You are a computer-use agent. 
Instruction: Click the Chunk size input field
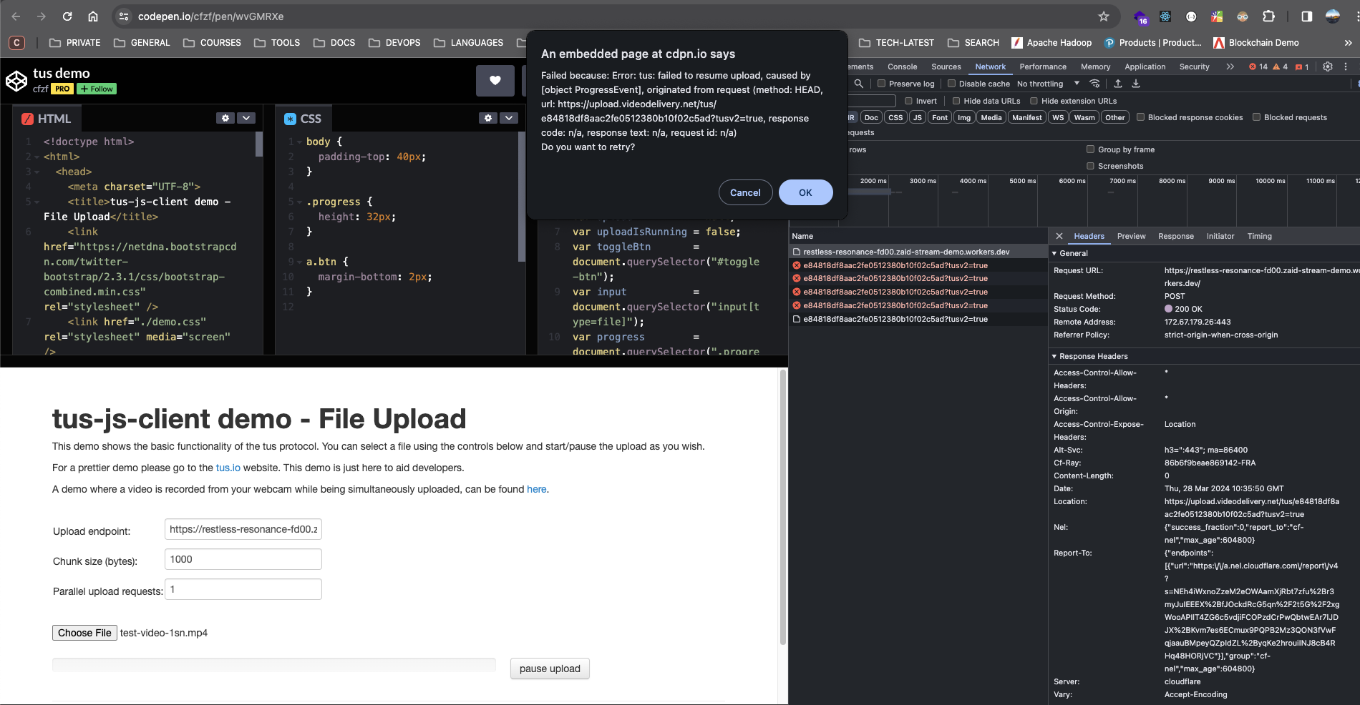point(243,559)
